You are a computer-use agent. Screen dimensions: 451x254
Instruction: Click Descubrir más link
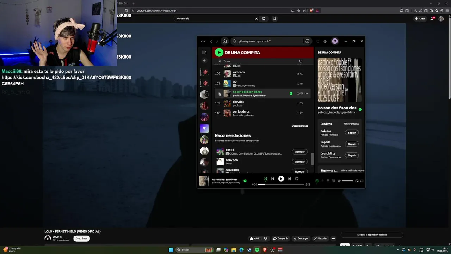point(299,126)
